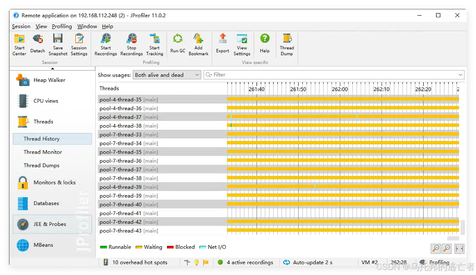Image resolution: width=476 pixels, height=275 pixels.
Task: Open View Settings
Action: (x=242, y=44)
